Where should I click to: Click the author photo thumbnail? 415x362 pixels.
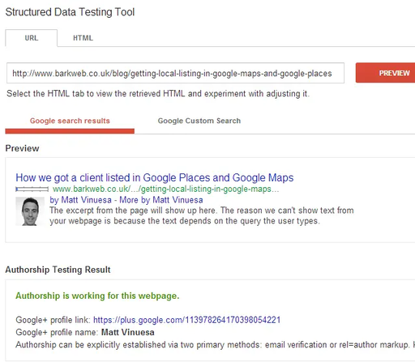(x=30, y=211)
